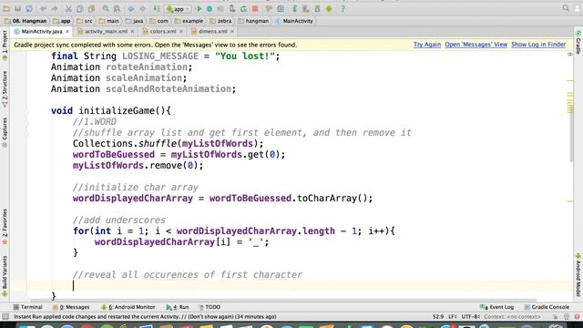Click the Help question mark icon
This screenshot has width=583, height=328.
(x=343, y=8)
